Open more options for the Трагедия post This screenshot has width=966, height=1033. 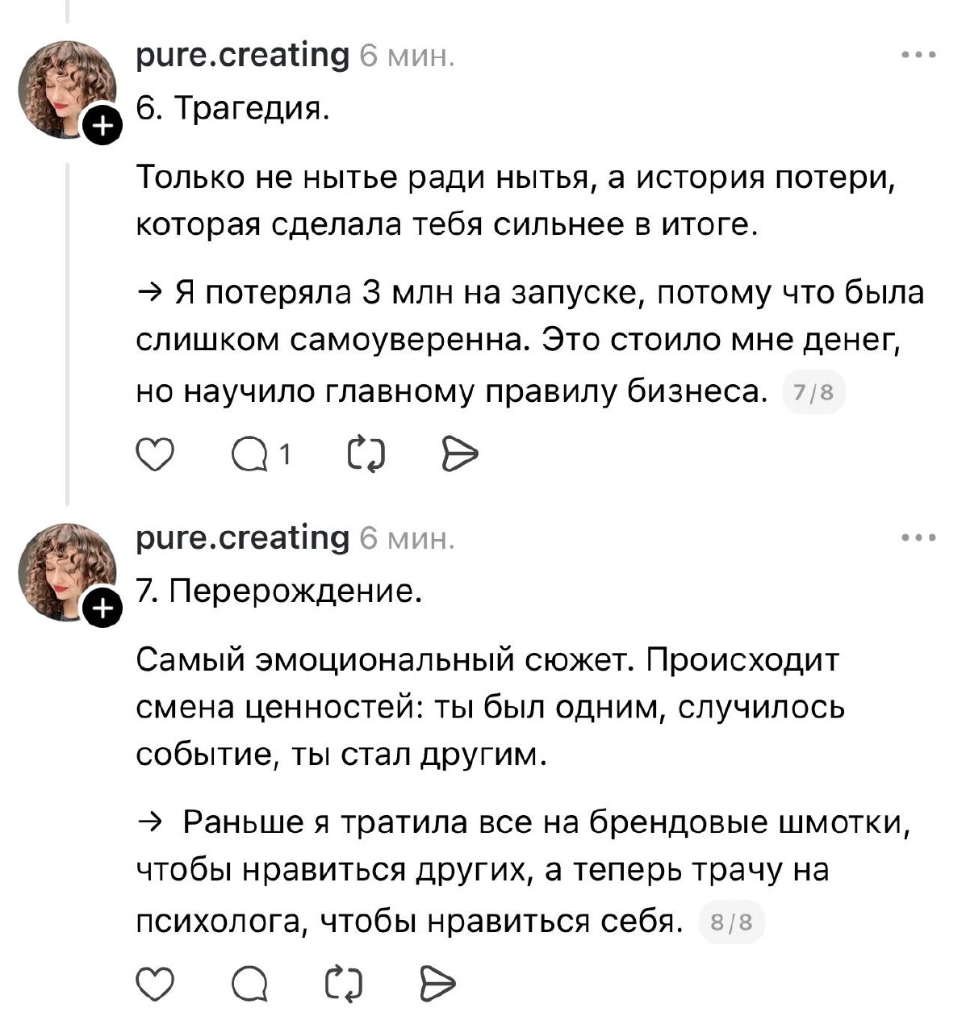point(919,56)
